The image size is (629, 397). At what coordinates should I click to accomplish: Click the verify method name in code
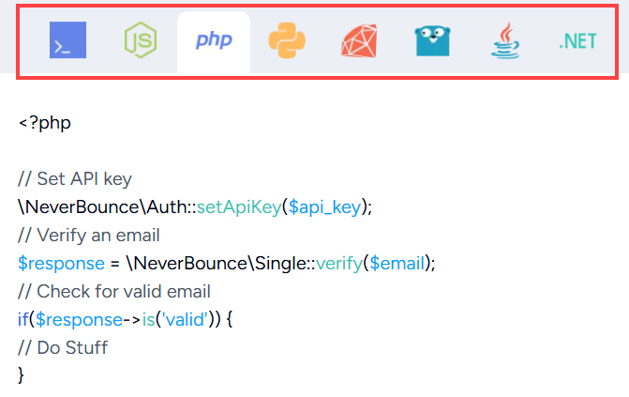point(339,264)
